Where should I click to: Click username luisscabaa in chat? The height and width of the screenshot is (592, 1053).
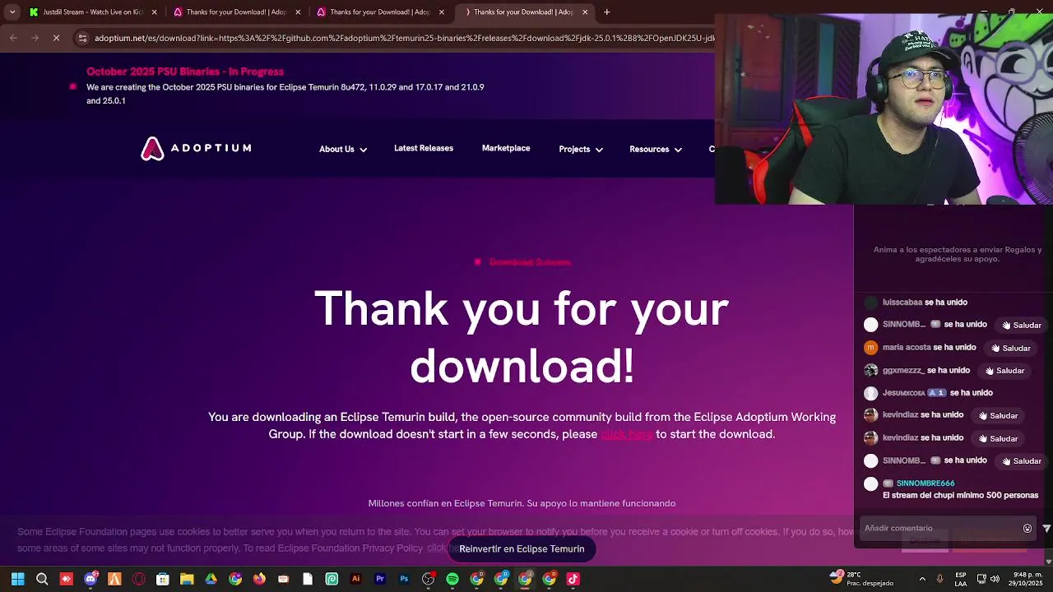(x=902, y=303)
